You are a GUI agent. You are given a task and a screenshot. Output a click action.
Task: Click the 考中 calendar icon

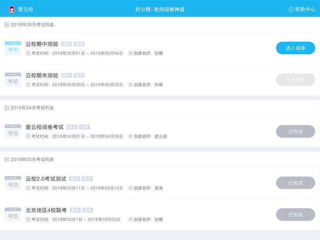[13, 49]
